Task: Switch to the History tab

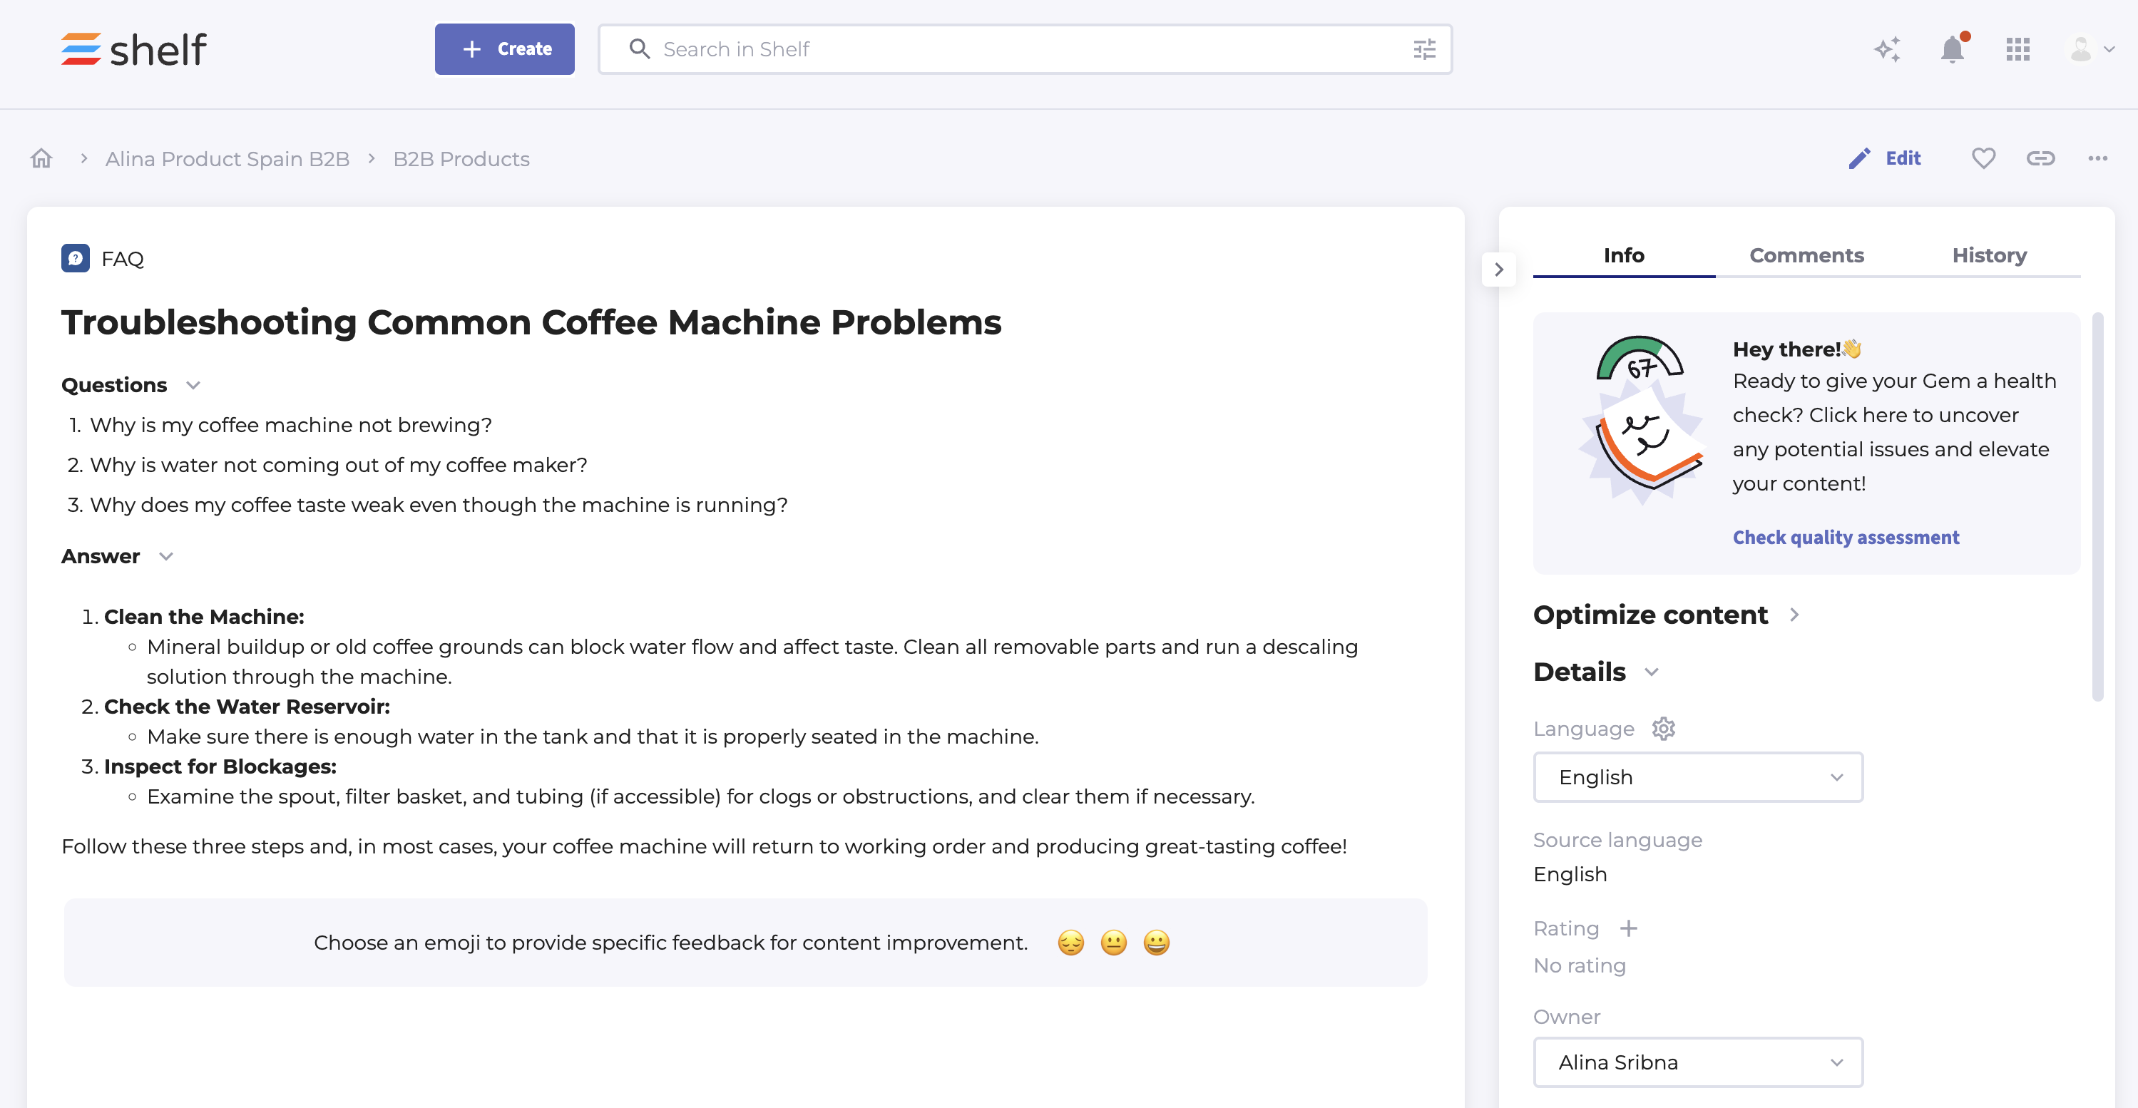Action: point(1989,255)
